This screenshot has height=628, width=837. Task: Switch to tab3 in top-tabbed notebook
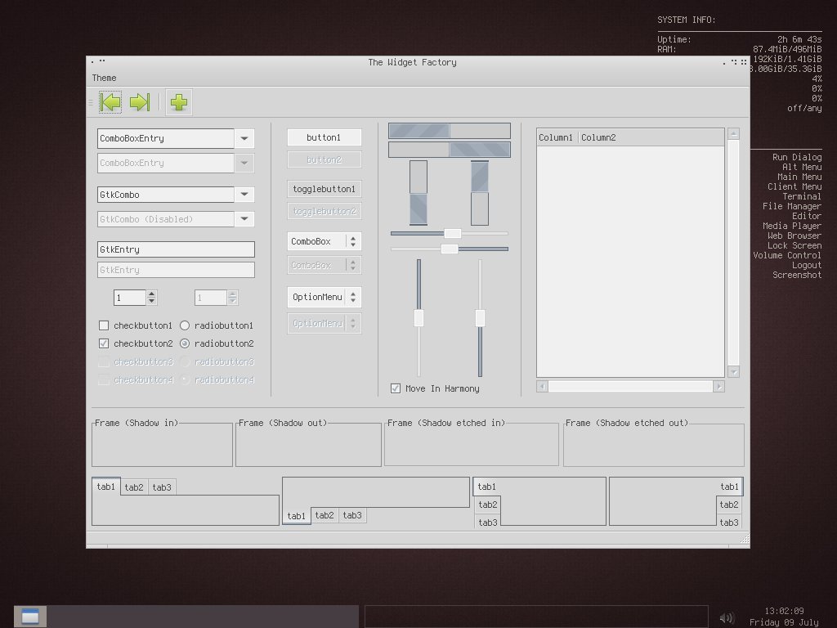click(162, 487)
